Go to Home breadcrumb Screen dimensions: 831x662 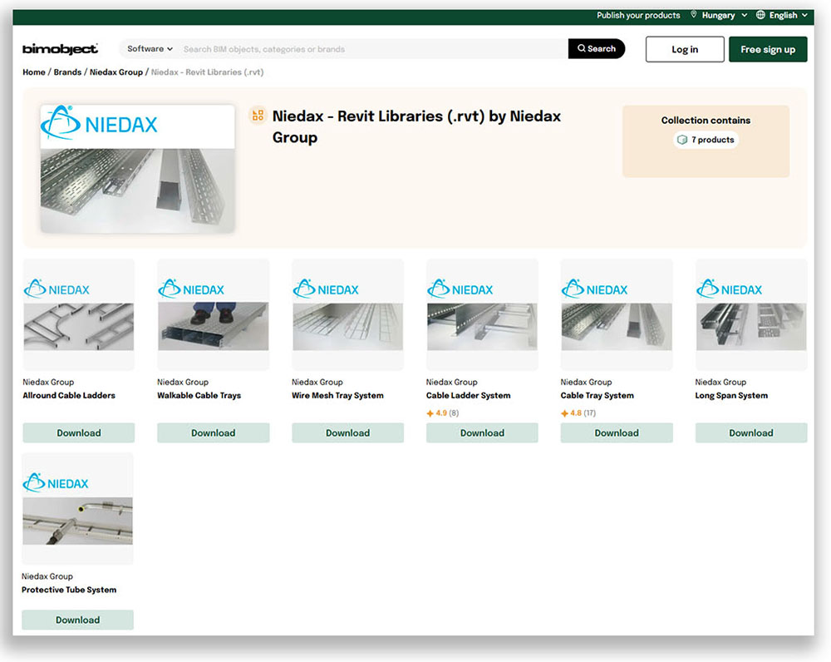34,72
